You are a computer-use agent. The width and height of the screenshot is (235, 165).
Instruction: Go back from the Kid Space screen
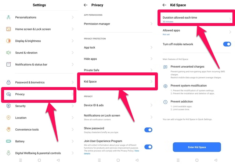coord(164,5)
